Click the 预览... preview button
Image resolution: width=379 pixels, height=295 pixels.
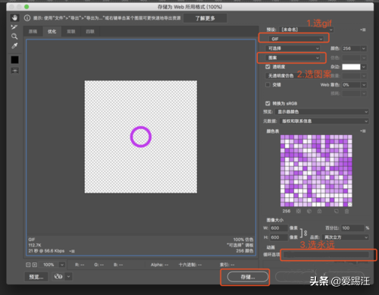[36, 277]
